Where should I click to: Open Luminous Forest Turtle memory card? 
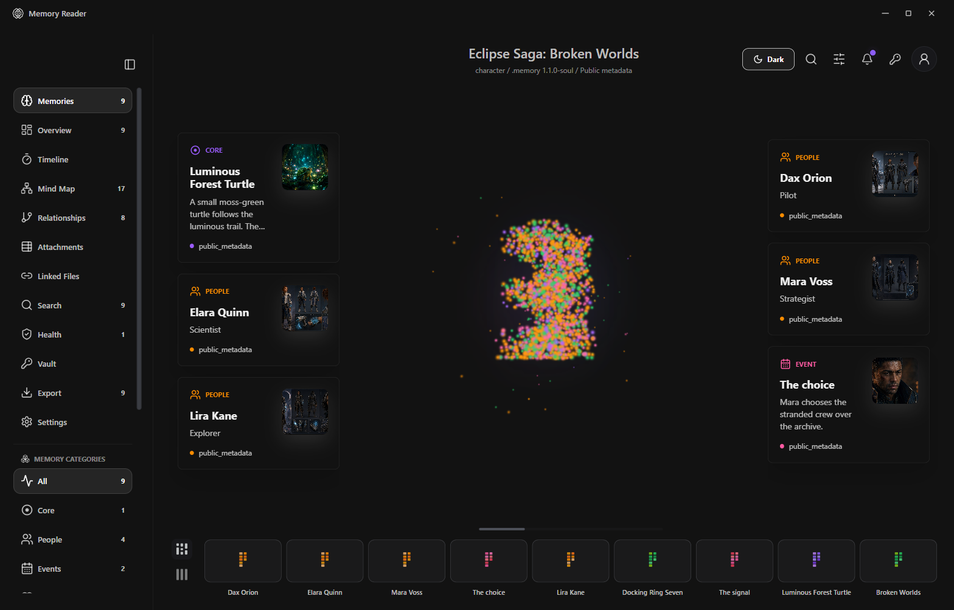pyautogui.click(x=259, y=198)
